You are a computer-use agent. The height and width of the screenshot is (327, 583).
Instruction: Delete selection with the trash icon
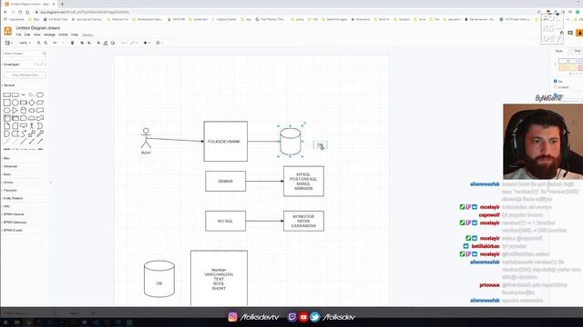coord(72,43)
